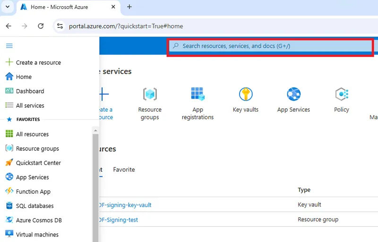Click the FAVORITES star icon
The width and height of the screenshot is (378, 242).
click(x=9, y=119)
